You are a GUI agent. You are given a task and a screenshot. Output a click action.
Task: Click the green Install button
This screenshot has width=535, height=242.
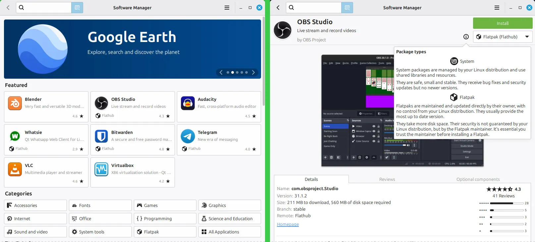coord(503,23)
